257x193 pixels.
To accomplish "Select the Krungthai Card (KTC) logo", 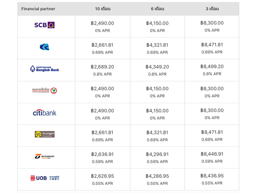I will coord(45,47).
